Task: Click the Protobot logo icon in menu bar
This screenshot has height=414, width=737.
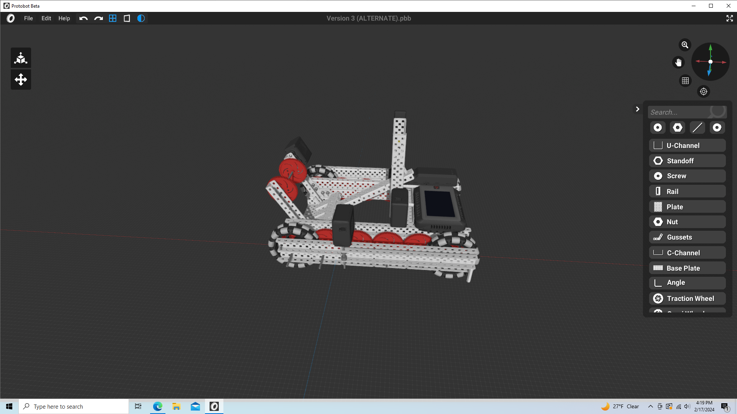Action: coord(11,18)
